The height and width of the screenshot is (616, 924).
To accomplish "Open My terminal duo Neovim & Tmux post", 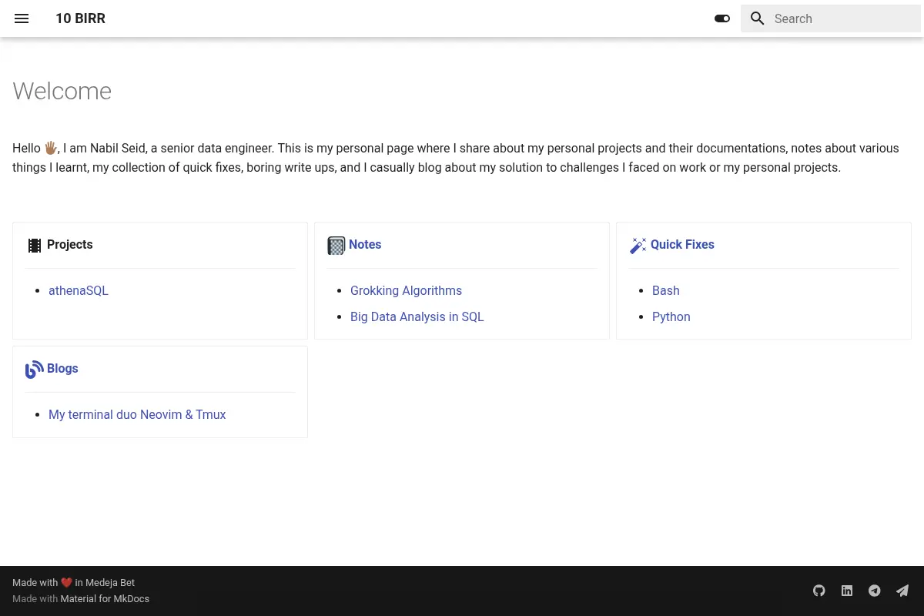I will pyautogui.click(x=137, y=414).
